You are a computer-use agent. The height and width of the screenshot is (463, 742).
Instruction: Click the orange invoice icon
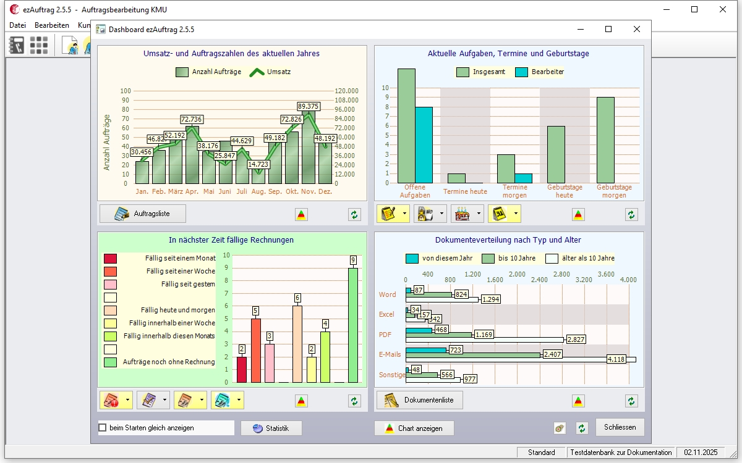pyautogui.click(x=185, y=401)
